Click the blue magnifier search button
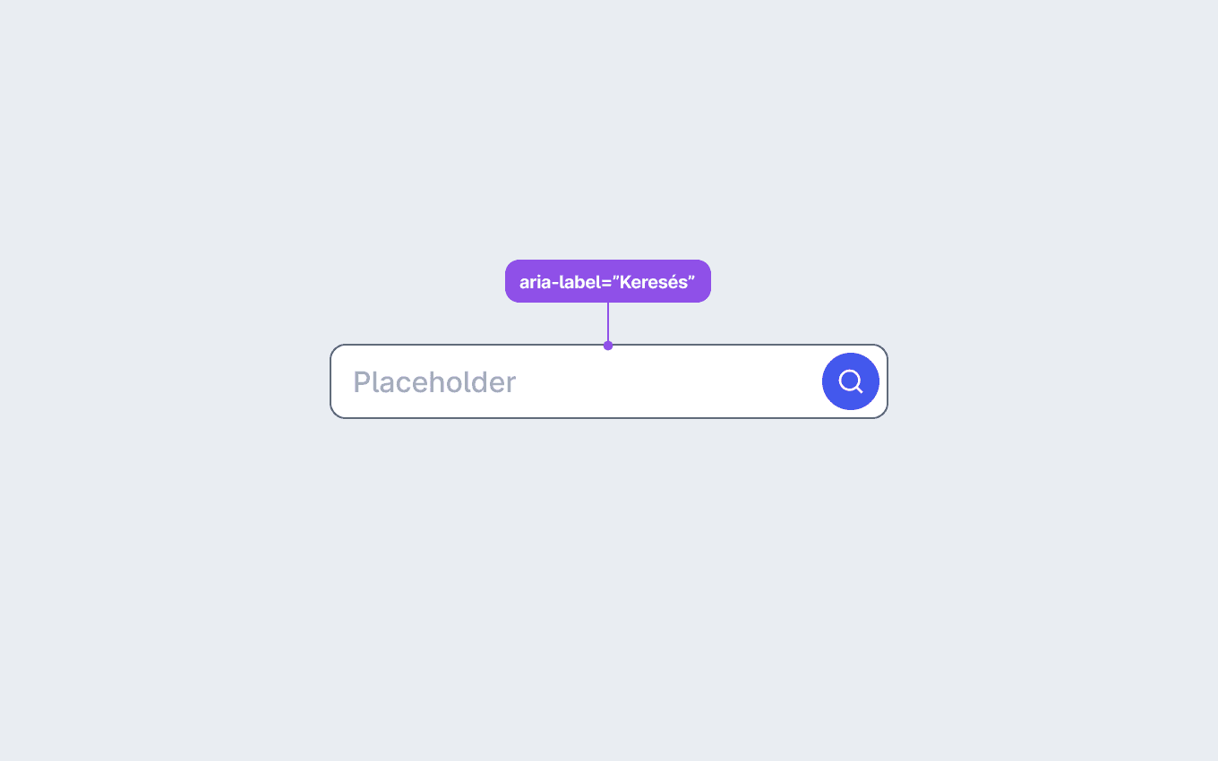Viewport: 1218px width, 761px height. click(x=851, y=381)
